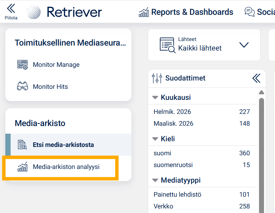Collapse the Mediatyyppi filter section
Screen dimensions: 275x213
coord(155,180)
